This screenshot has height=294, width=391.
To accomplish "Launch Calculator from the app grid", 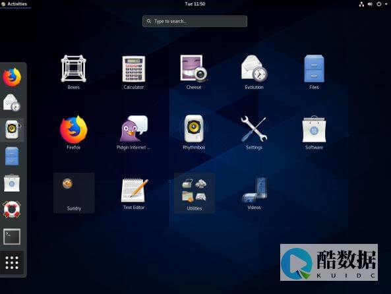I will tap(134, 73).
